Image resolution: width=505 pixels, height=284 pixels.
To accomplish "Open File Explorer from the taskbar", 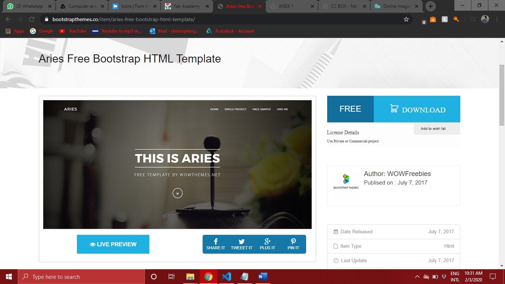I will coord(190,277).
